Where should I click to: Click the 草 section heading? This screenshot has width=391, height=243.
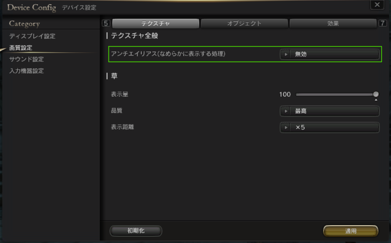point(114,76)
